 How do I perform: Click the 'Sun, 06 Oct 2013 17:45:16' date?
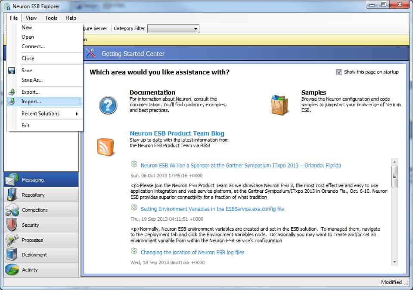coord(167,176)
